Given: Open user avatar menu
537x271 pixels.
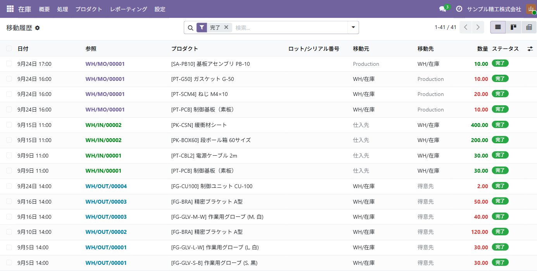Looking at the screenshot, I should [x=531, y=9].
